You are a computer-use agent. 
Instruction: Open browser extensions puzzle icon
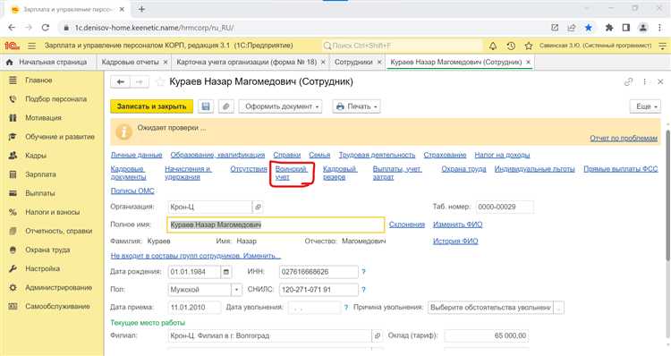tap(609, 28)
